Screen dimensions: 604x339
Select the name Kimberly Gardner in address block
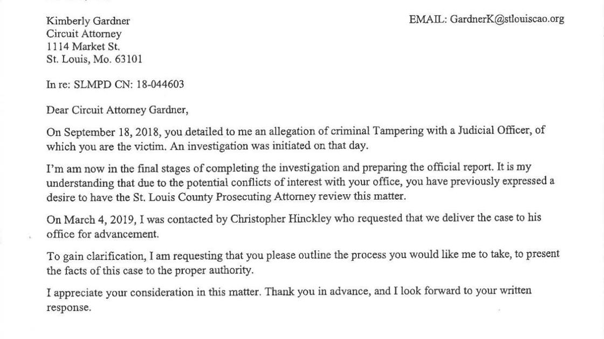click(88, 21)
